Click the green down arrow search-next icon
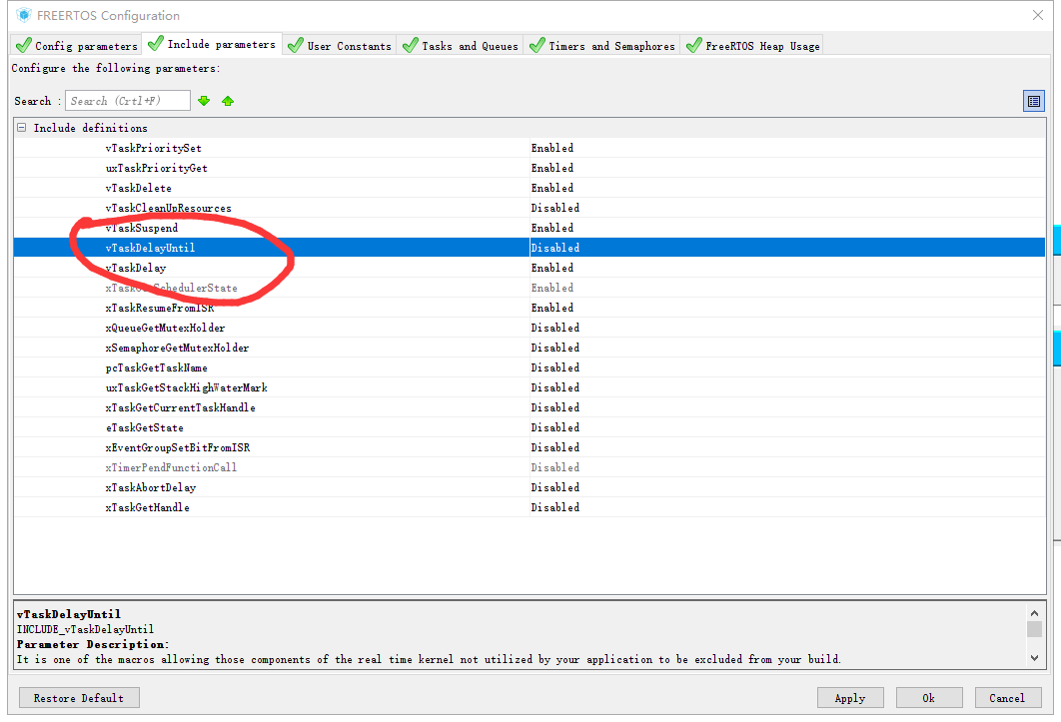The image size is (1061, 722). click(x=204, y=101)
